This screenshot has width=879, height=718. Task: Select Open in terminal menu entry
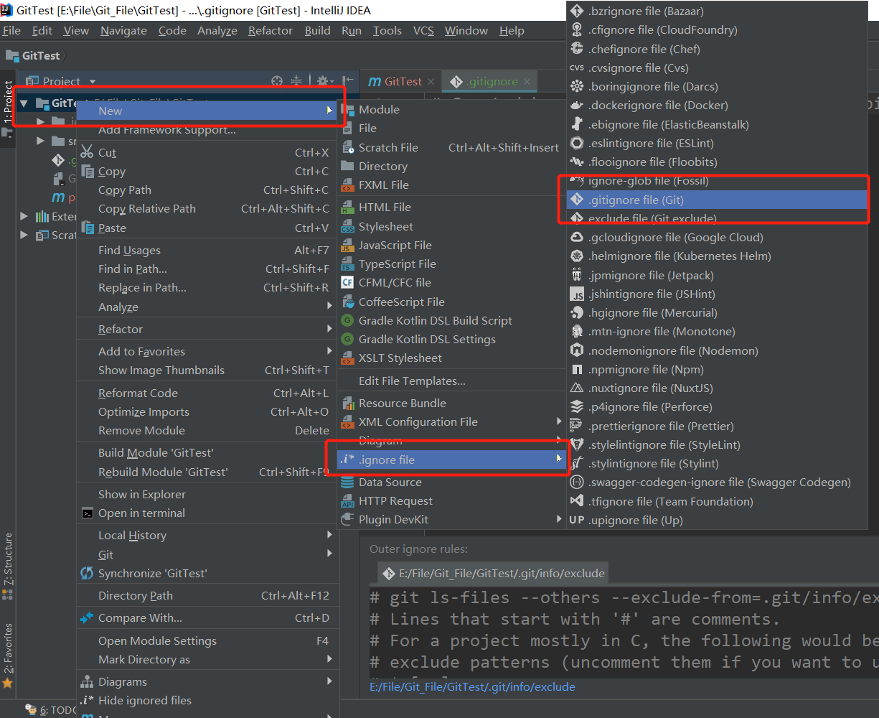click(207, 513)
